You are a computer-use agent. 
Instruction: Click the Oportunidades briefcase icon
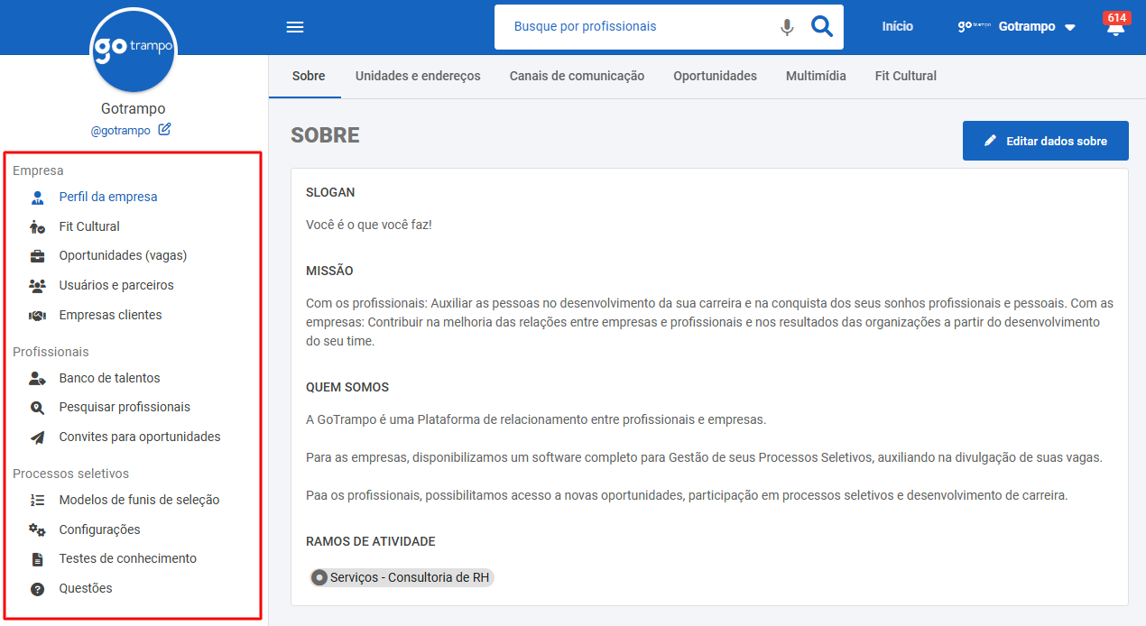[x=37, y=255]
